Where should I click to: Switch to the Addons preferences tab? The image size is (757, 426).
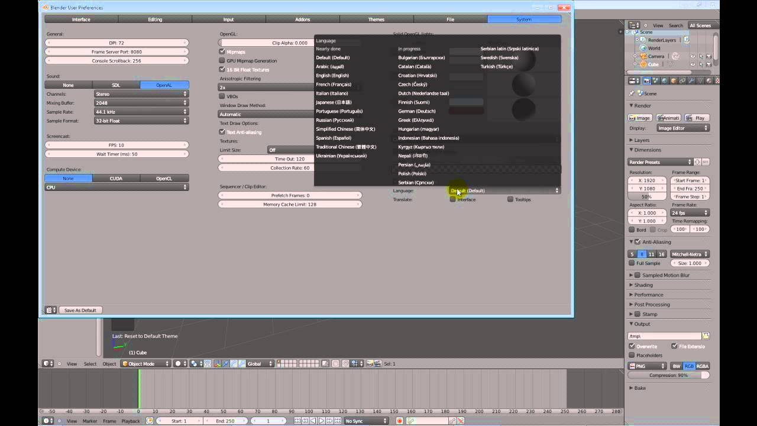(303, 20)
